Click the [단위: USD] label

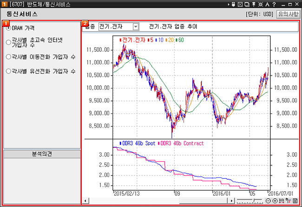coord(259,14)
